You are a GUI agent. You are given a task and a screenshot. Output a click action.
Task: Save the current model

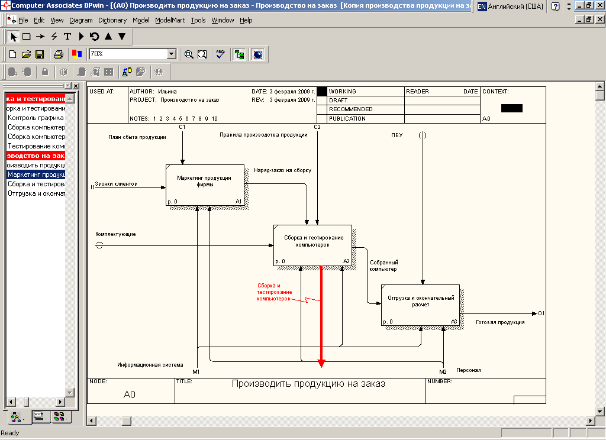[40, 54]
